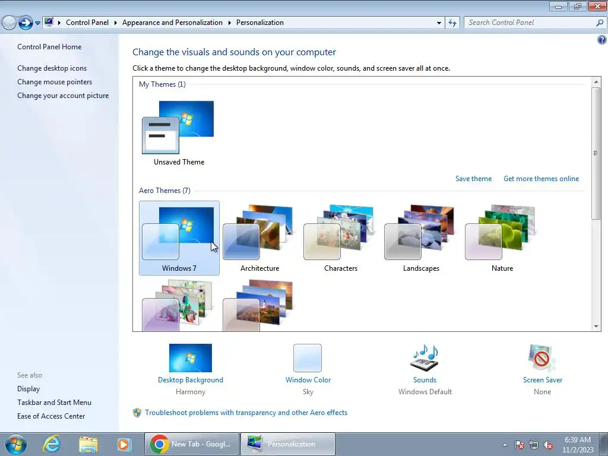Open Taskbar and Start Menu link

(x=54, y=403)
